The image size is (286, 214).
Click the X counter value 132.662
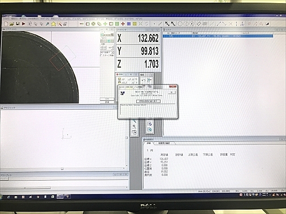(148, 38)
